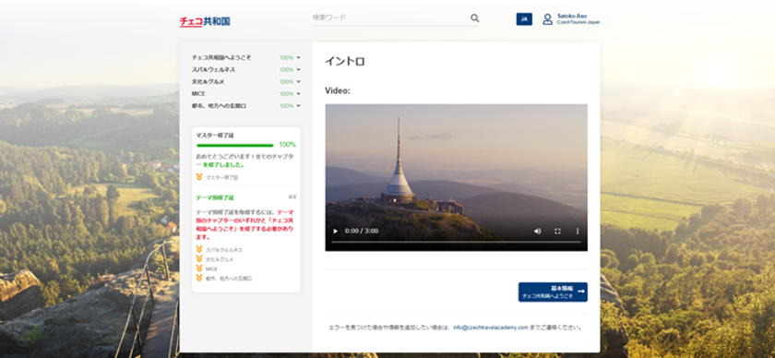
Task: Go to next chapter 基本情報 button
Action: (x=553, y=292)
